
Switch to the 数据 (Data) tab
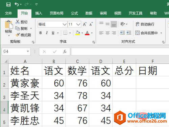coord(89,13)
